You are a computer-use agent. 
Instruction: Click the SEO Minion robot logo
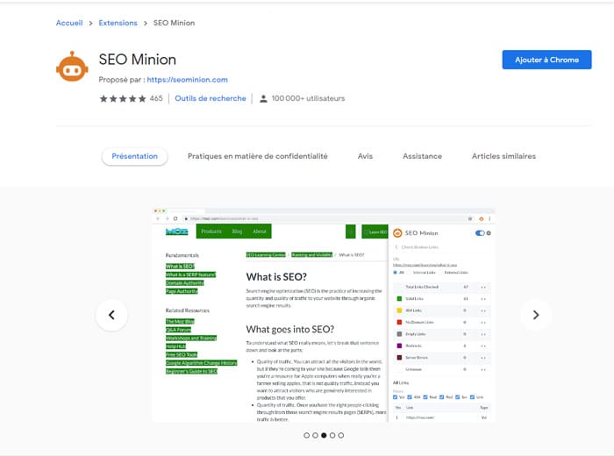click(72, 67)
